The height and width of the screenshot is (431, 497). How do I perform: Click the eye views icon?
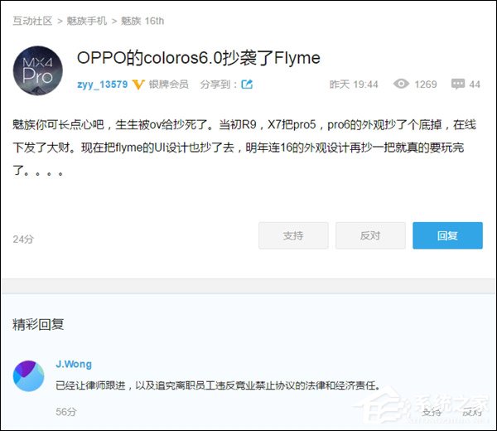click(401, 84)
